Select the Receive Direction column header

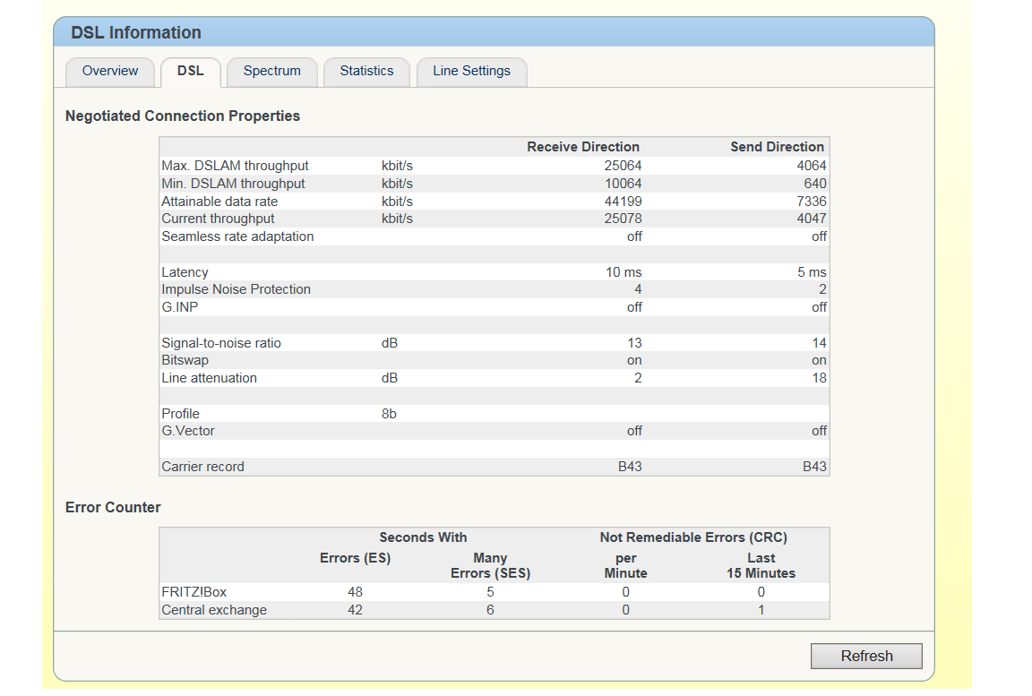(582, 147)
